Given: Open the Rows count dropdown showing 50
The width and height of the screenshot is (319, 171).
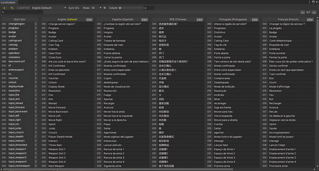Looking at the screenshot, I should point(96,8).
